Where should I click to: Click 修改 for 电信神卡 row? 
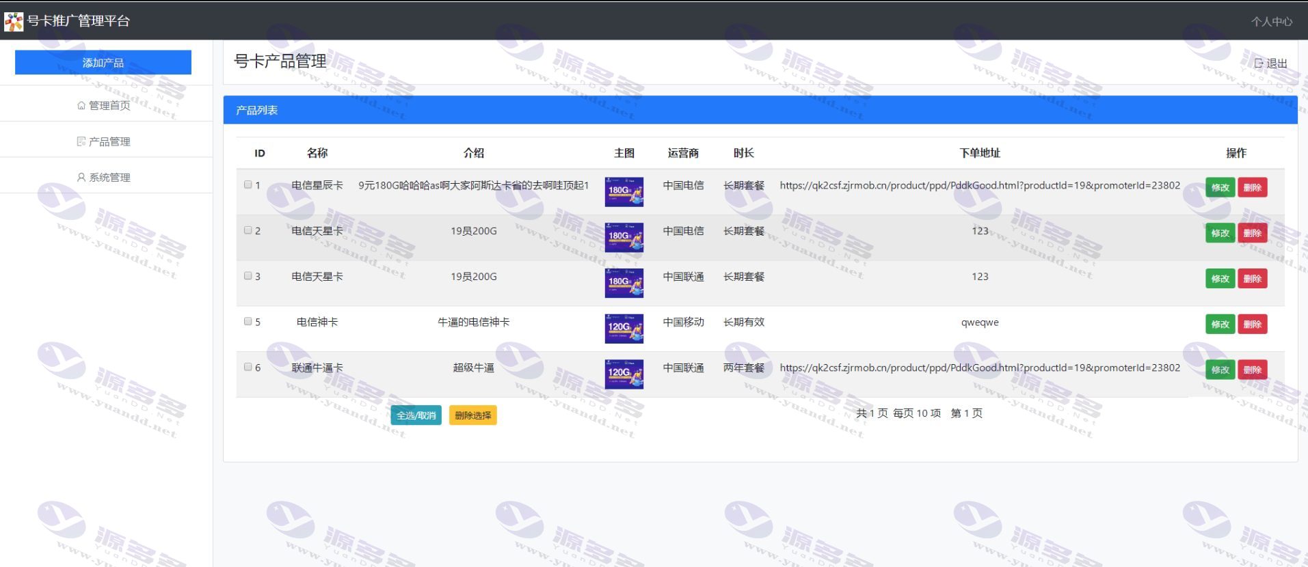1220,324
